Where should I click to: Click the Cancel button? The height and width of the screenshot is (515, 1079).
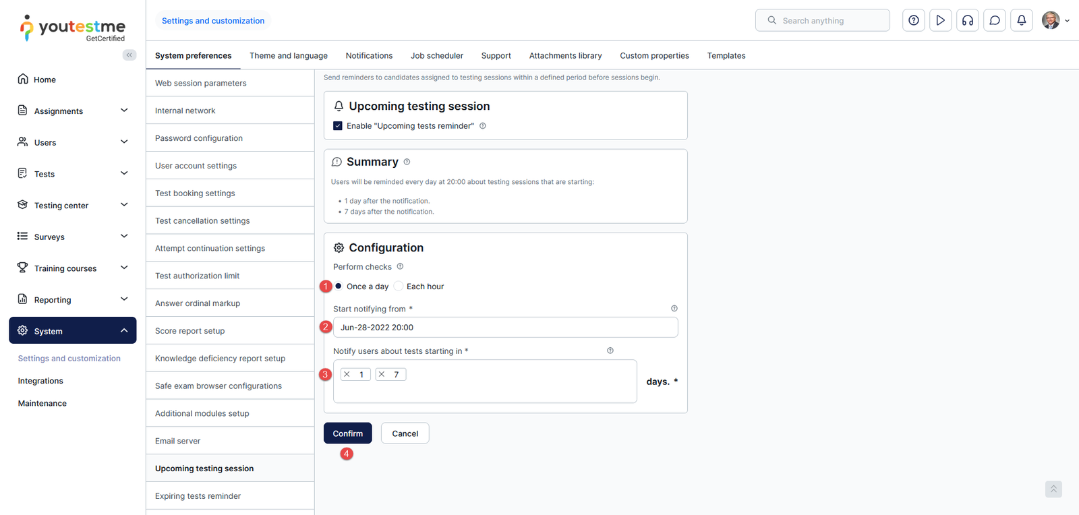coord(405,433)
